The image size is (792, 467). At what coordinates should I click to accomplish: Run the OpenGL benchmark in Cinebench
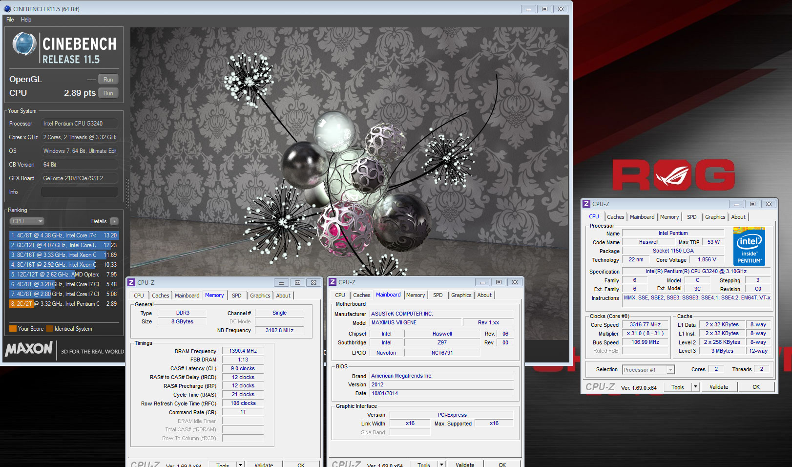point(108,80)
